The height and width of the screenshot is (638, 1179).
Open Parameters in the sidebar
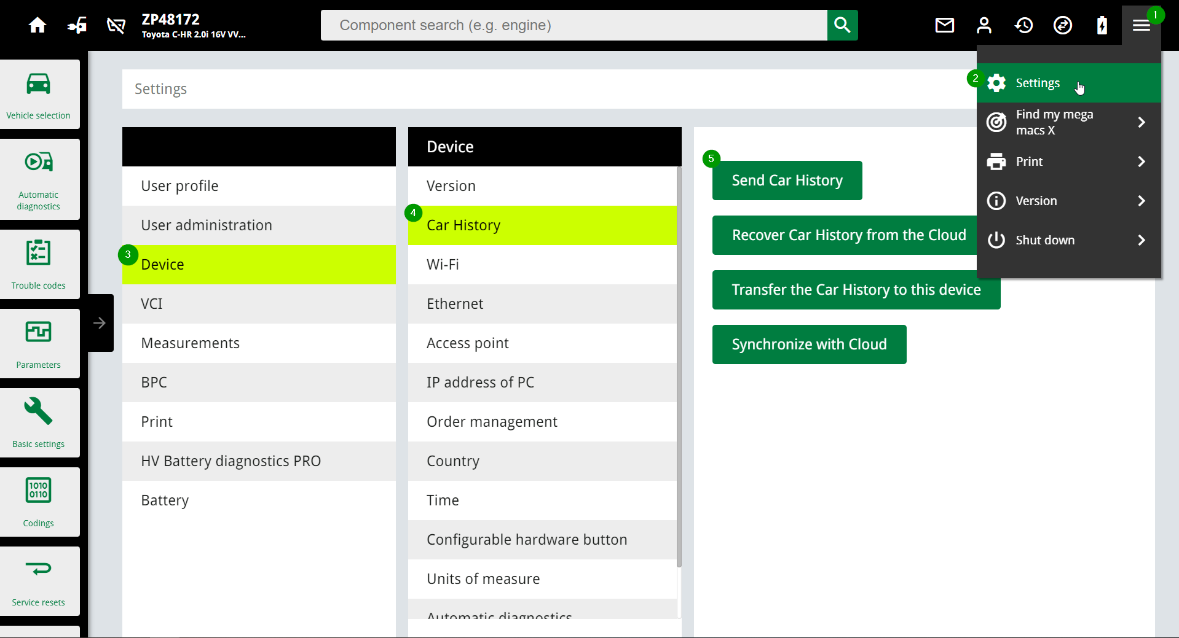[x=39, y=344]
